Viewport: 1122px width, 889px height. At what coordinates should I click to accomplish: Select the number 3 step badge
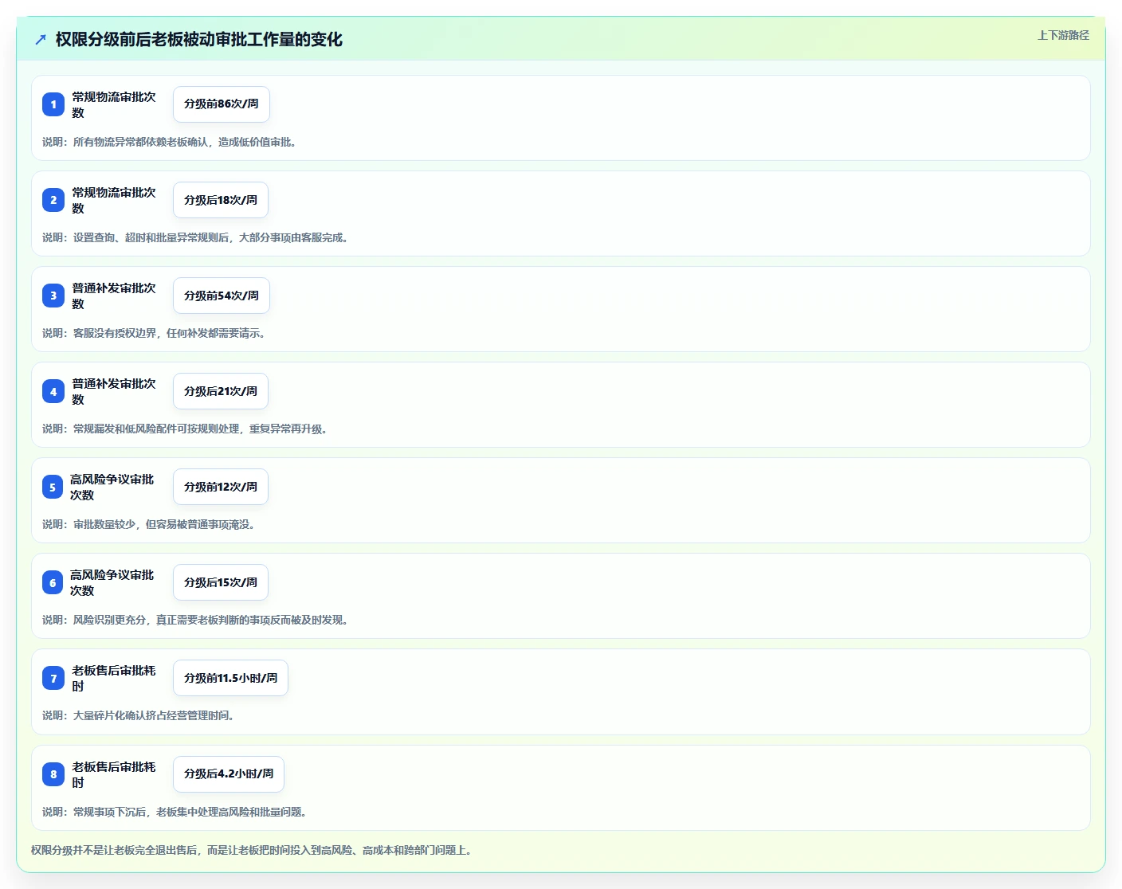point(53,296)
